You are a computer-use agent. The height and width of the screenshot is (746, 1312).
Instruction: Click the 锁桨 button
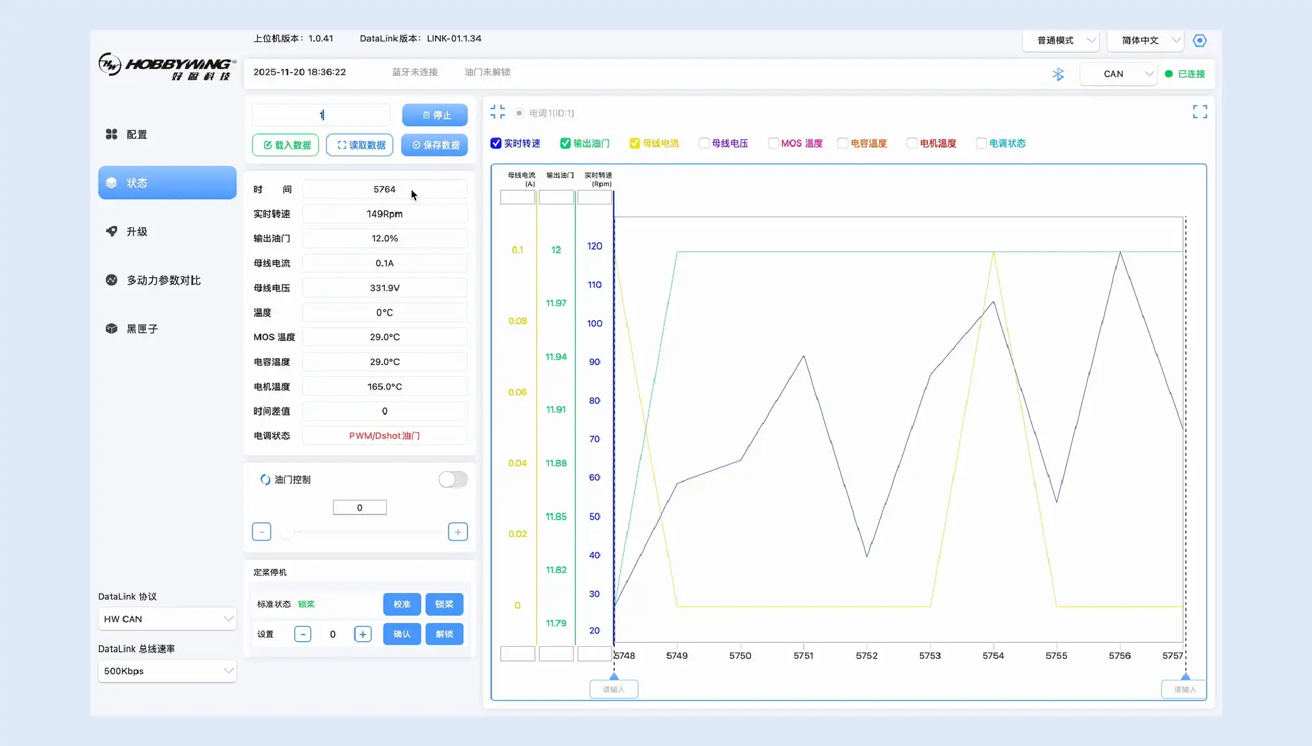(445, 604)
